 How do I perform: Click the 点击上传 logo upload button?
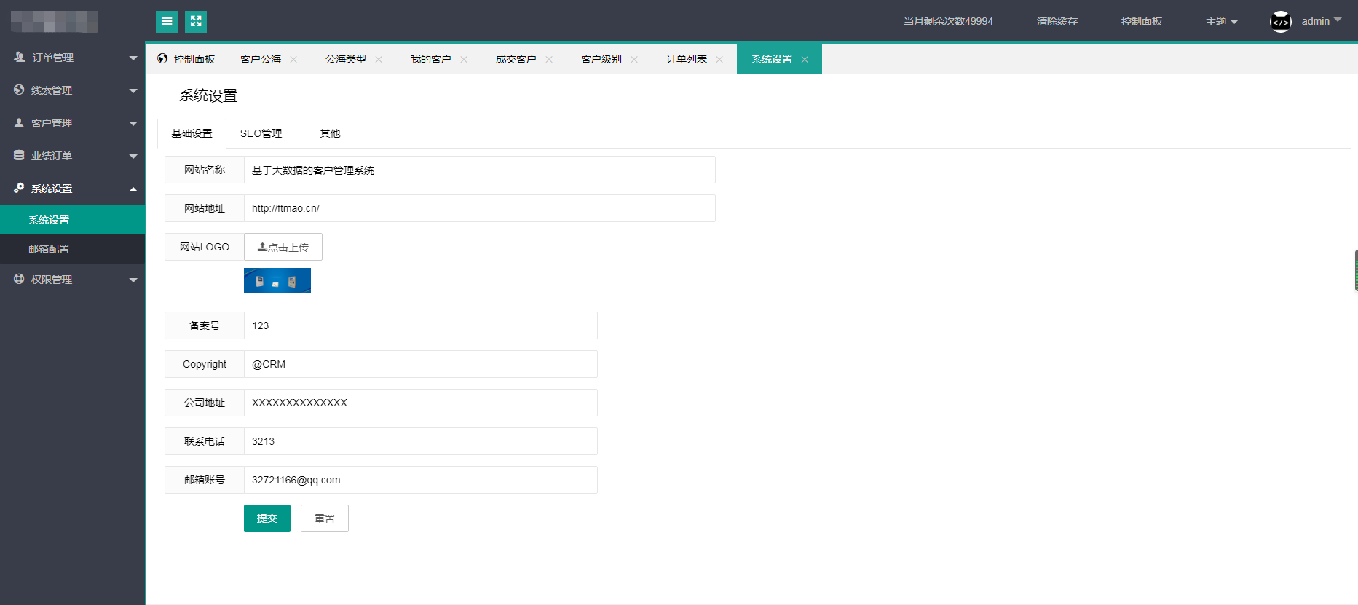coord(283,248)
